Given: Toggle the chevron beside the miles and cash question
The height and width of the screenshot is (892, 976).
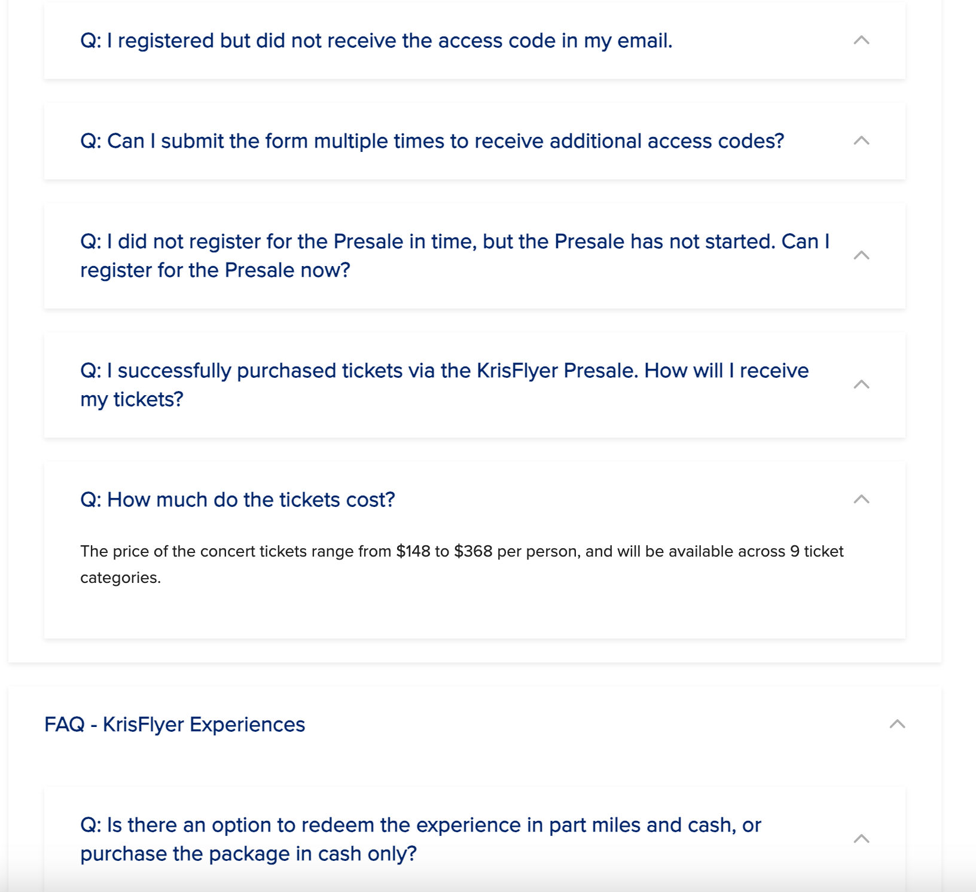Looking at the screenshot, I should (x=861, y=839).
